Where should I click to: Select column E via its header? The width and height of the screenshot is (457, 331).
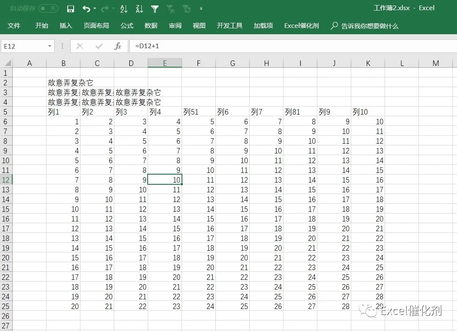(x=165, y=63)
